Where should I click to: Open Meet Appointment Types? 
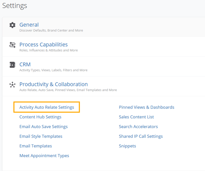click(x=44, y=156)
